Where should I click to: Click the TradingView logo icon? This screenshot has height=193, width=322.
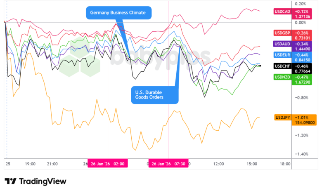tap(10, 181)
